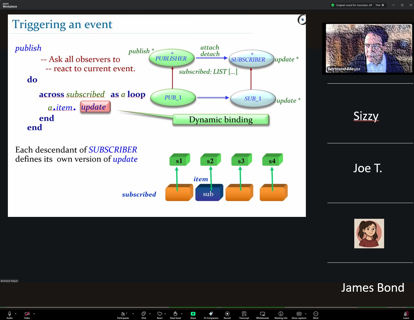
Task: Expand video options arrow beside Video
Action: tap(34, 314)
